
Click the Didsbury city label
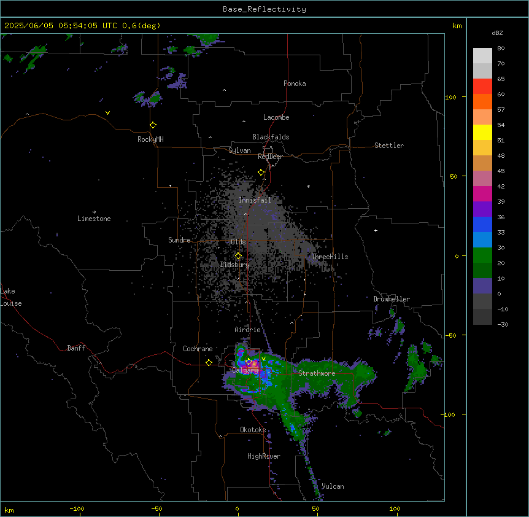point(235,265)
